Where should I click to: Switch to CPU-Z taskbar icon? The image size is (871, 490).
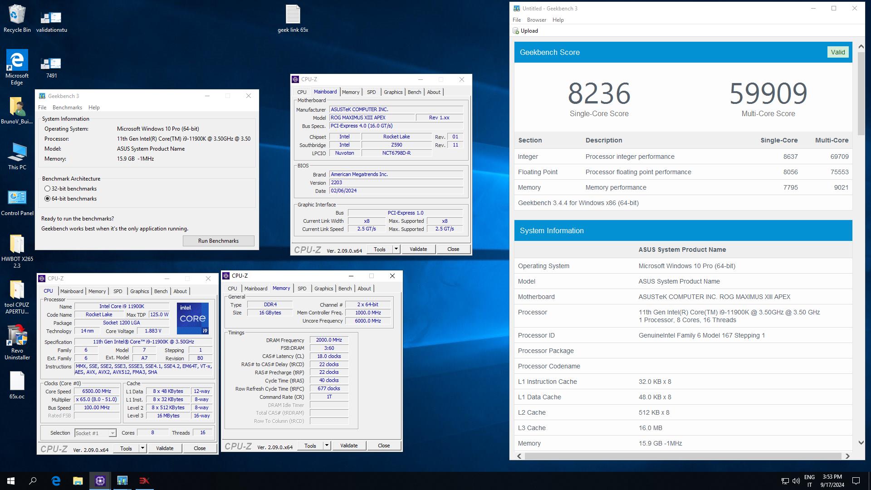(x=100, y=481)
